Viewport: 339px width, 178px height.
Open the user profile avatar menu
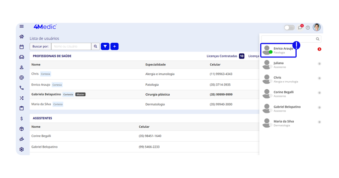pyautogui.click(x=317, y=27)
